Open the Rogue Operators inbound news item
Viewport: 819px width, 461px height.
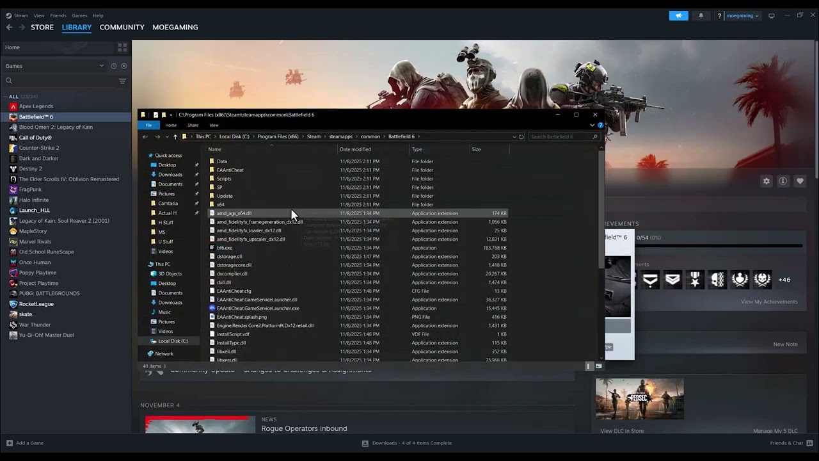pos(304,428)
